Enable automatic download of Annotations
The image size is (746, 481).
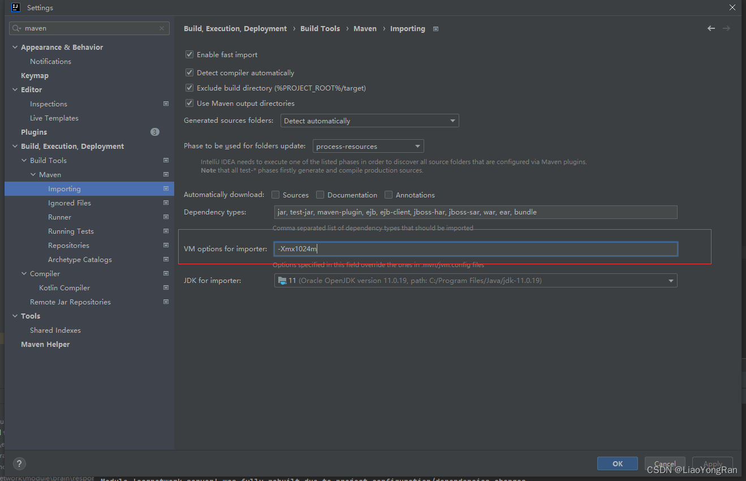click(x=389, y=195)
